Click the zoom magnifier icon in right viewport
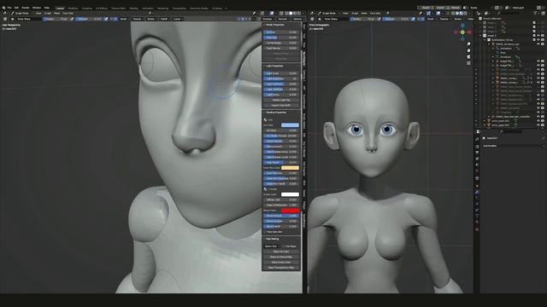 pos(468,44)
